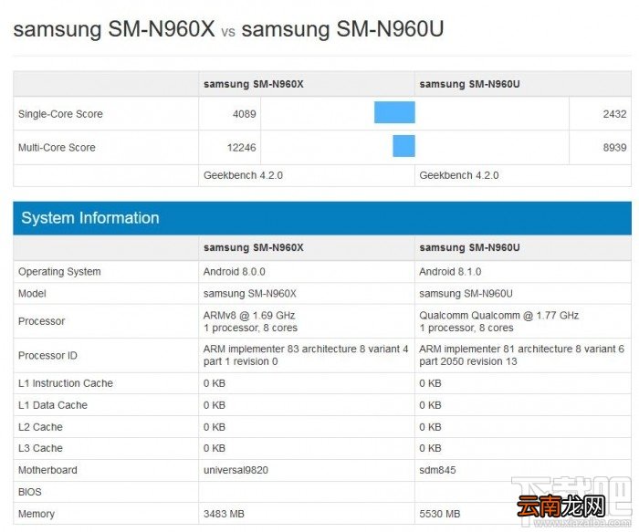This screenshot has height=532, width=639.
Task: Click the Multi-Core Score blue comparison bar
Action: (x=403, y=146)
